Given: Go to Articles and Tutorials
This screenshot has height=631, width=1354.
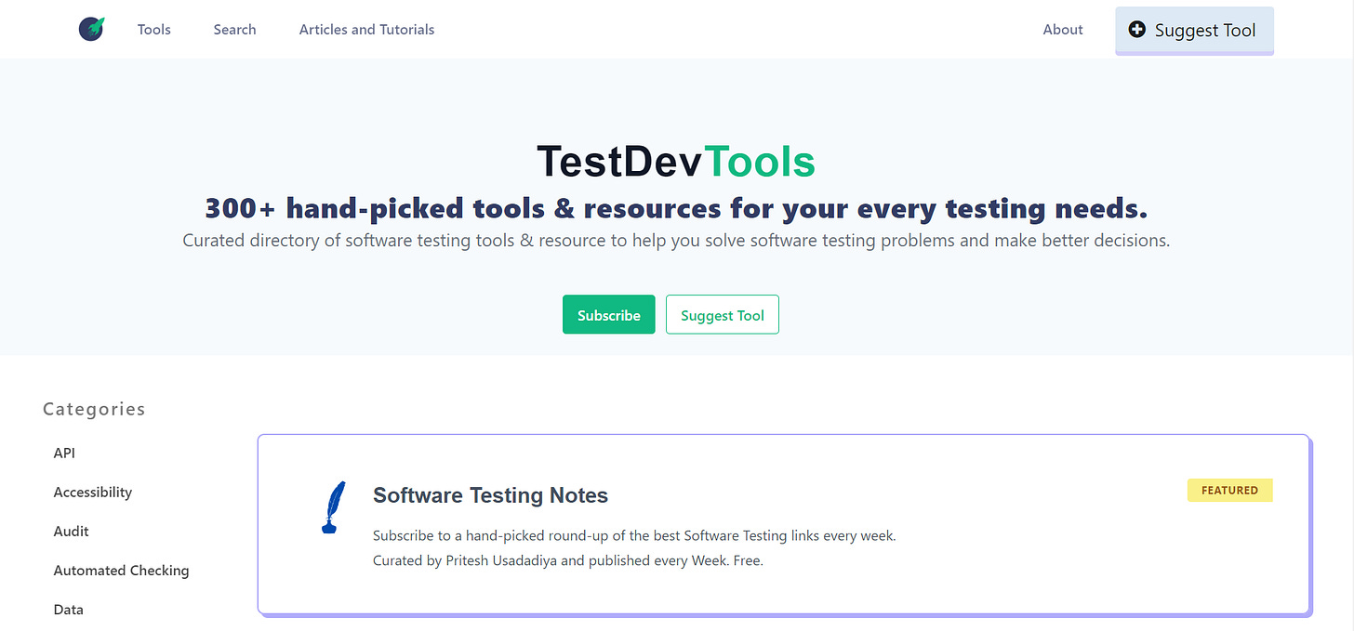Looking at the screenshot, I should pyautogui.click(x=366, y=30).
